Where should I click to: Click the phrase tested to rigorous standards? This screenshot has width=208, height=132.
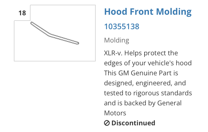pyautogui.click(x=148, y=93)
